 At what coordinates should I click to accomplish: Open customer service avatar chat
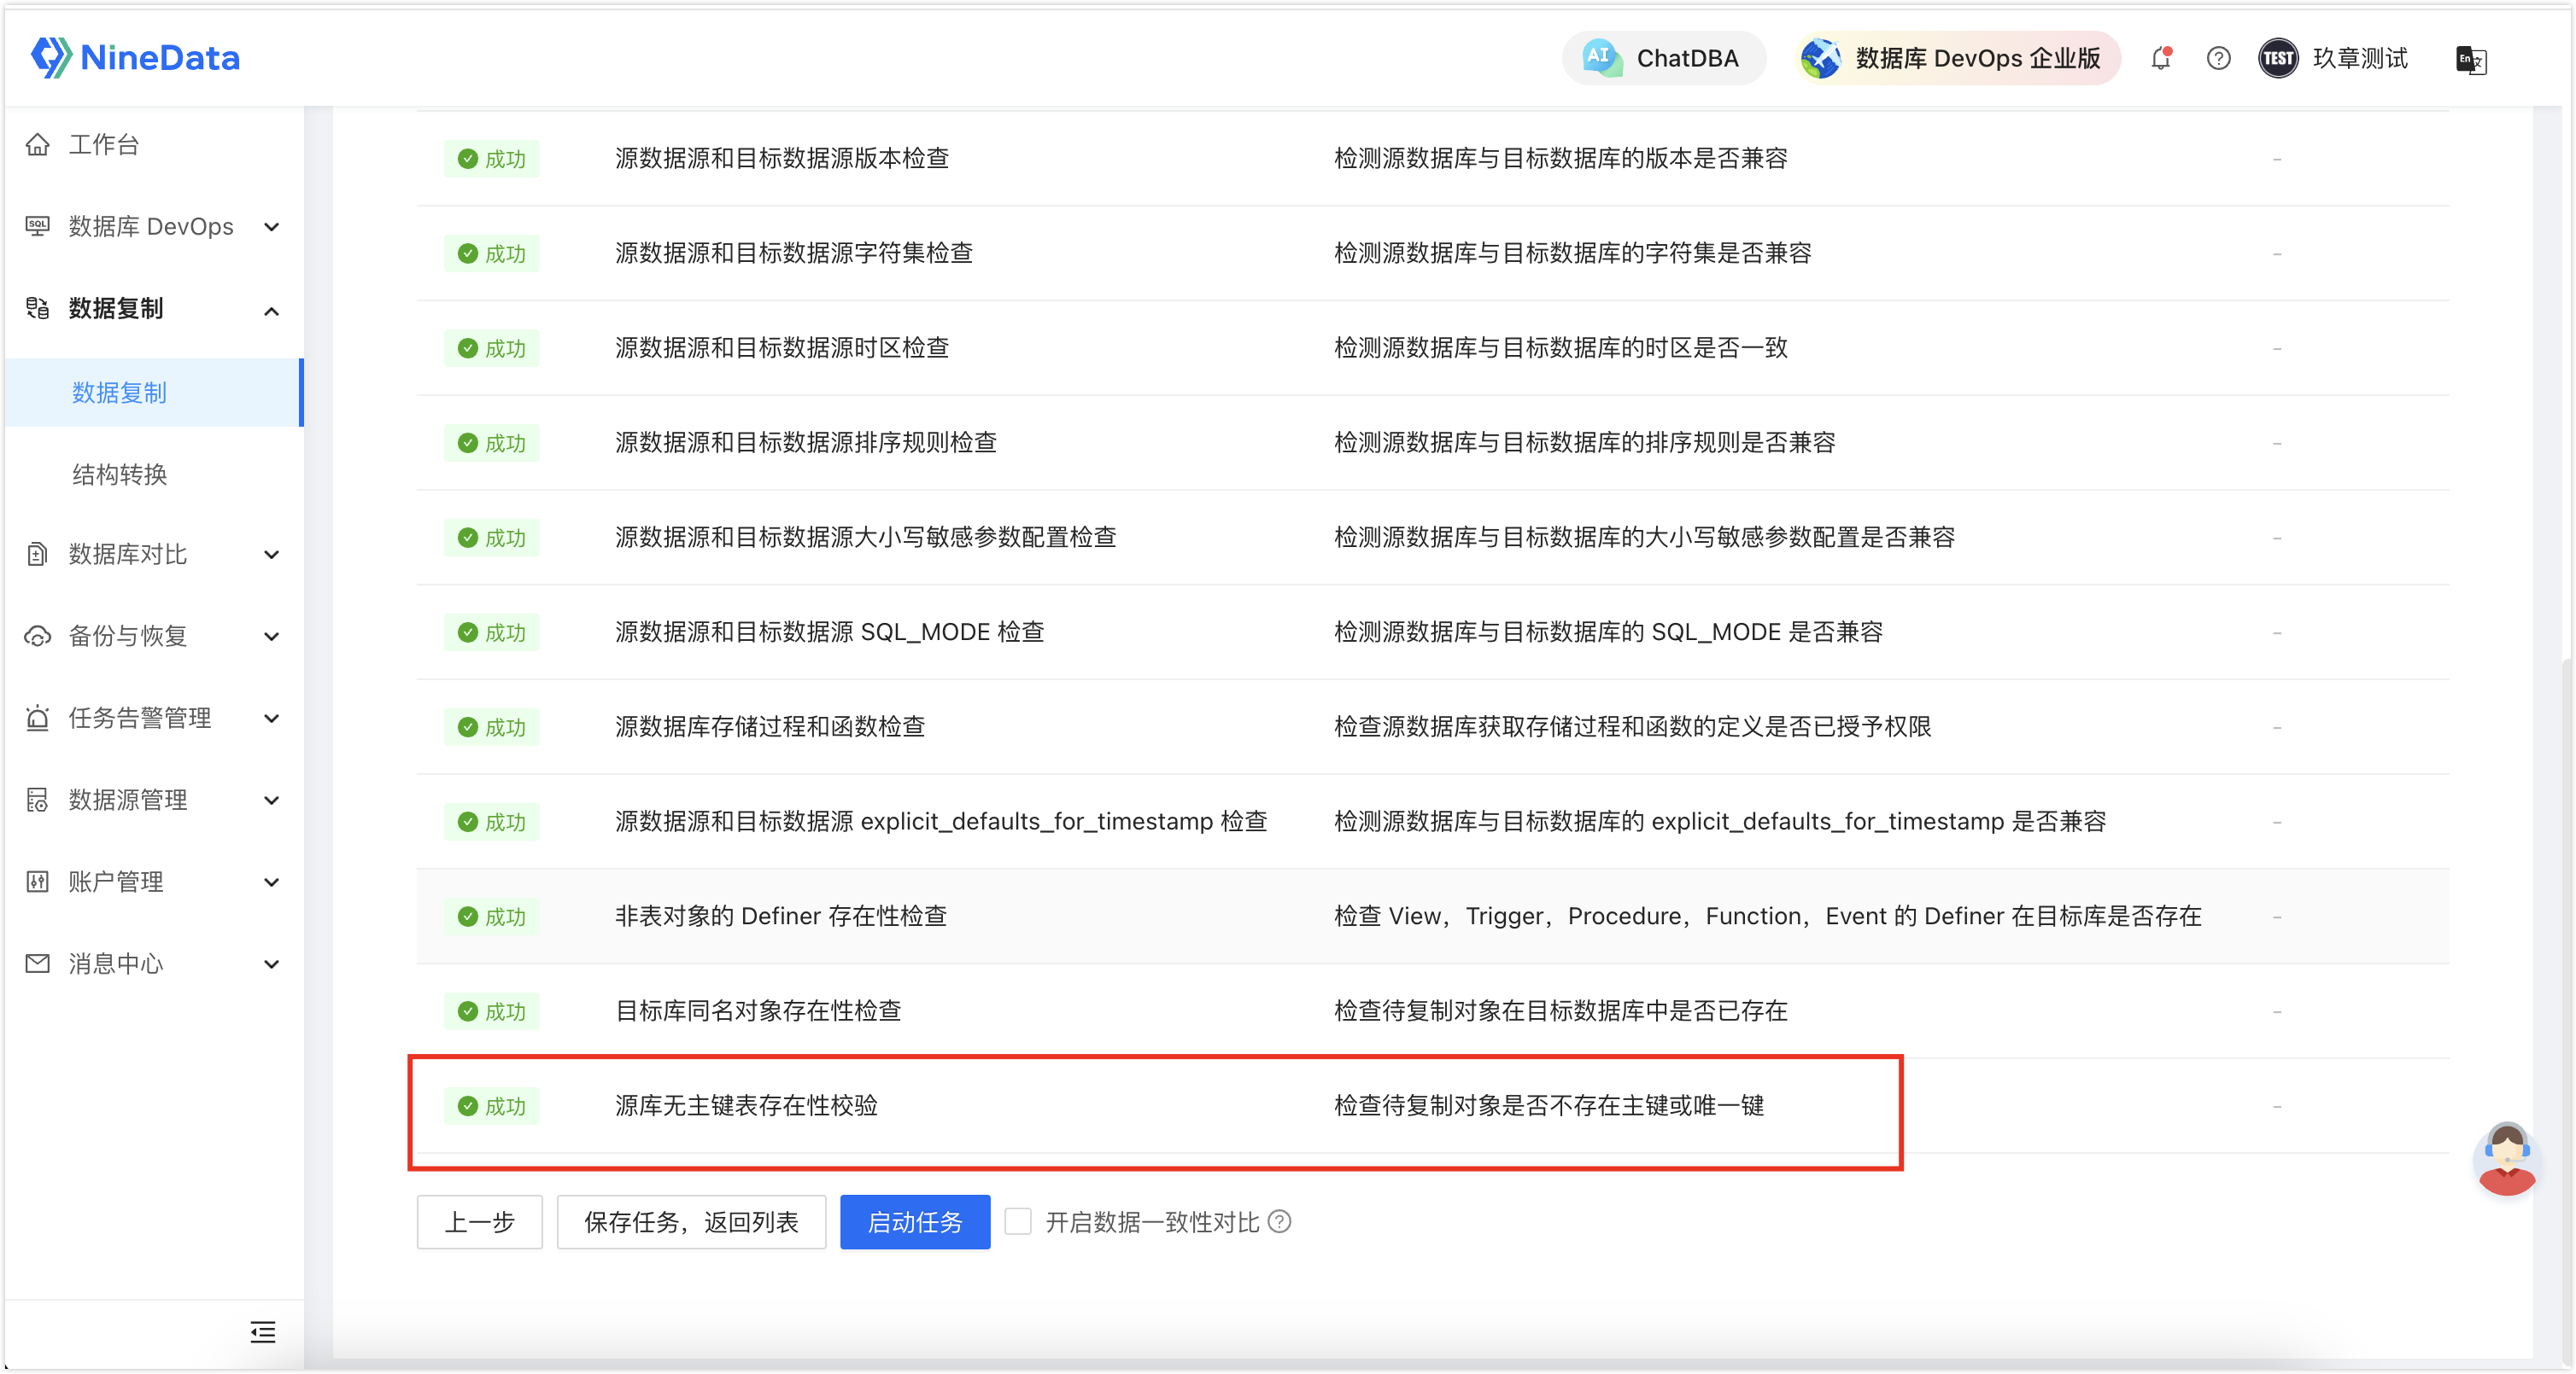point(2508,1159)
